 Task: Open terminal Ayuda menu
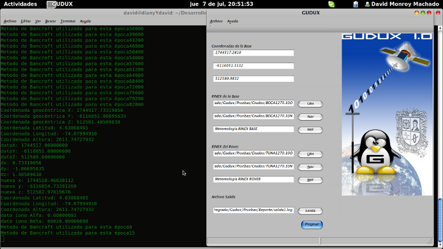coord(85,21)
